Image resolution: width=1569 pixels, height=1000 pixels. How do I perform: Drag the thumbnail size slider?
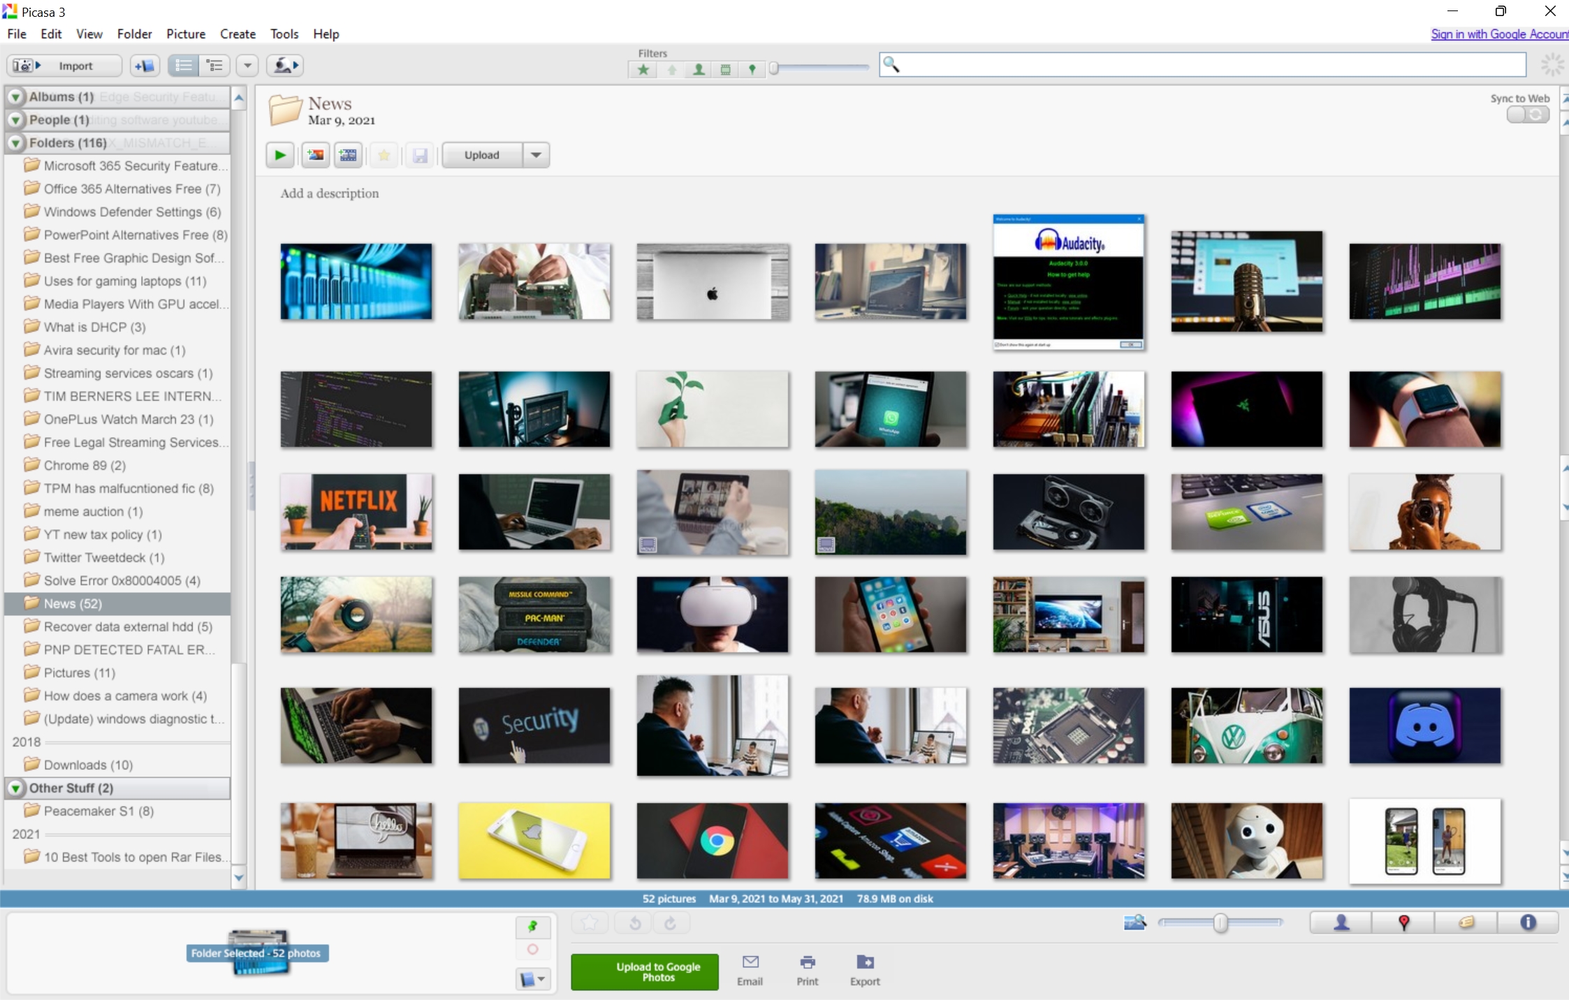coord(1219,922)
